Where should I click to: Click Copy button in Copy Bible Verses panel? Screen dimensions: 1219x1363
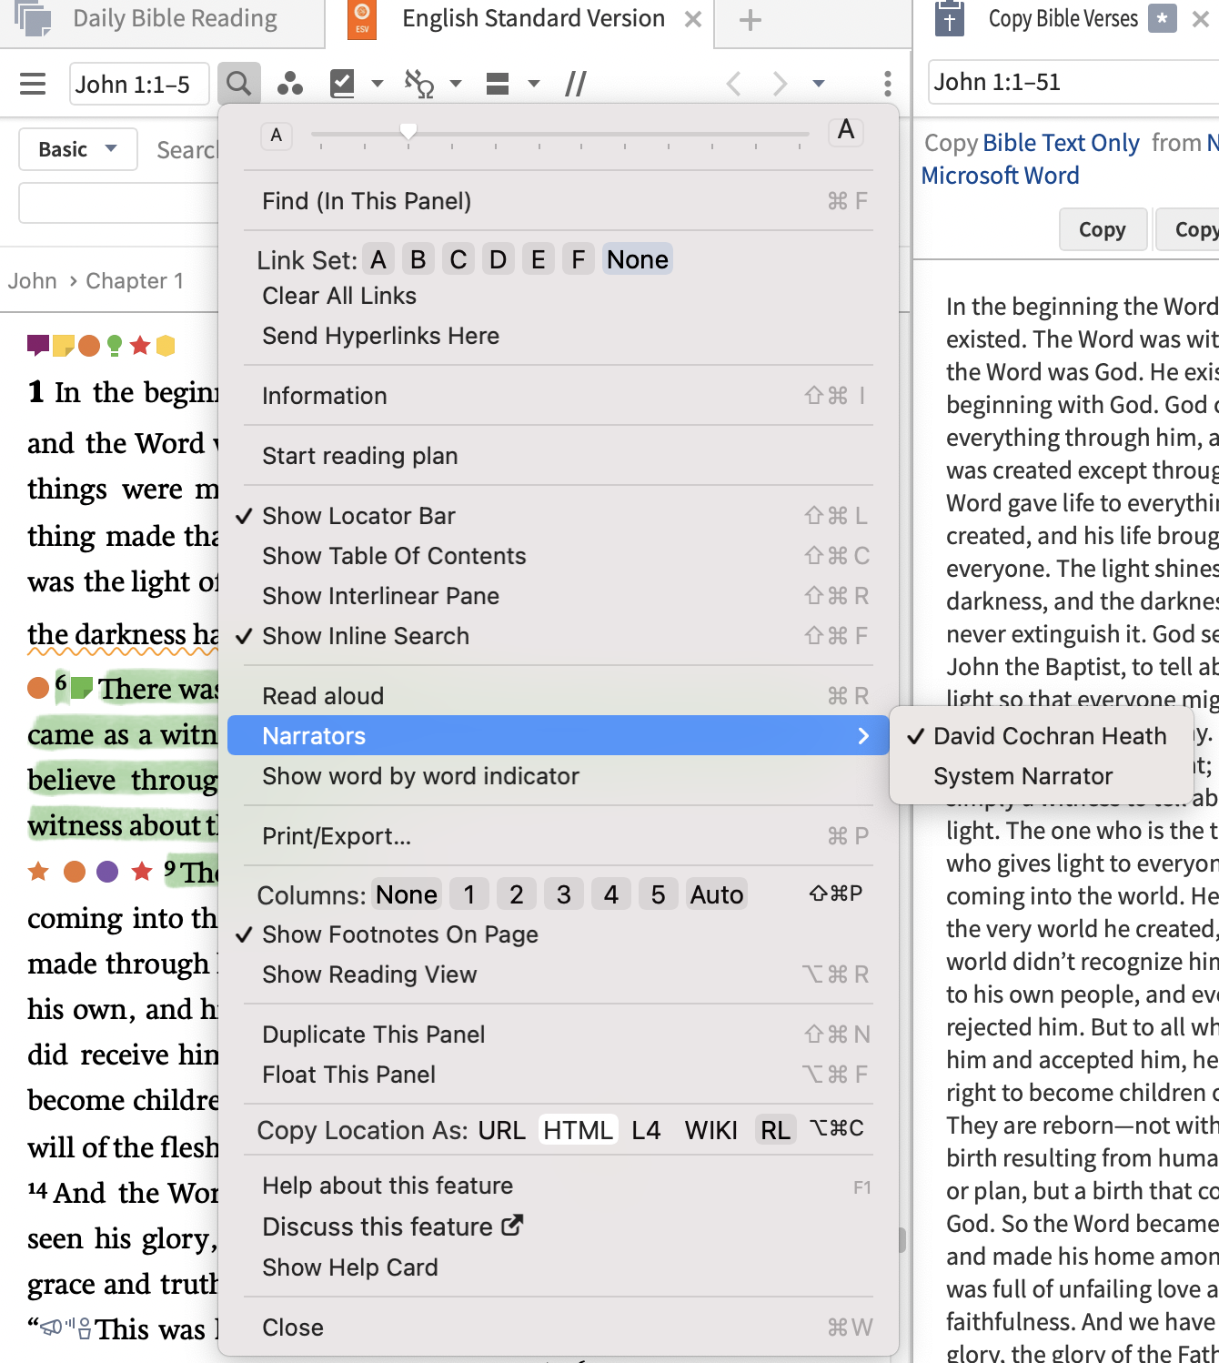click(1102, 229)
